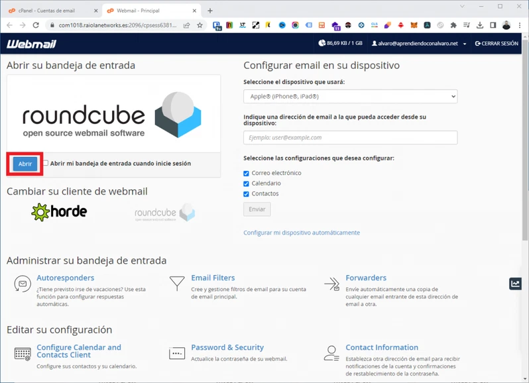Enable auto-open inbox on login checkbox
Image resolution: width=529 pixels, height=383 pixels.
pos(46,163)
